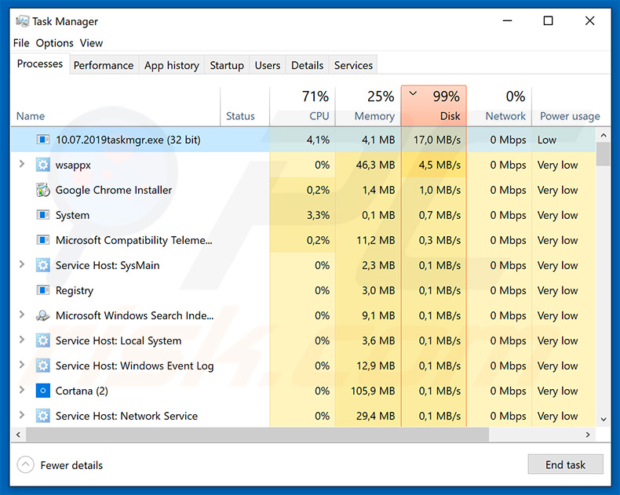Close the Task Manager window
The image size is (620, 495).
click(589, 20)
